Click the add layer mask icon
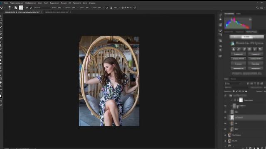Image resolution: width=266 pixels, height=149 pixels. 250,148
